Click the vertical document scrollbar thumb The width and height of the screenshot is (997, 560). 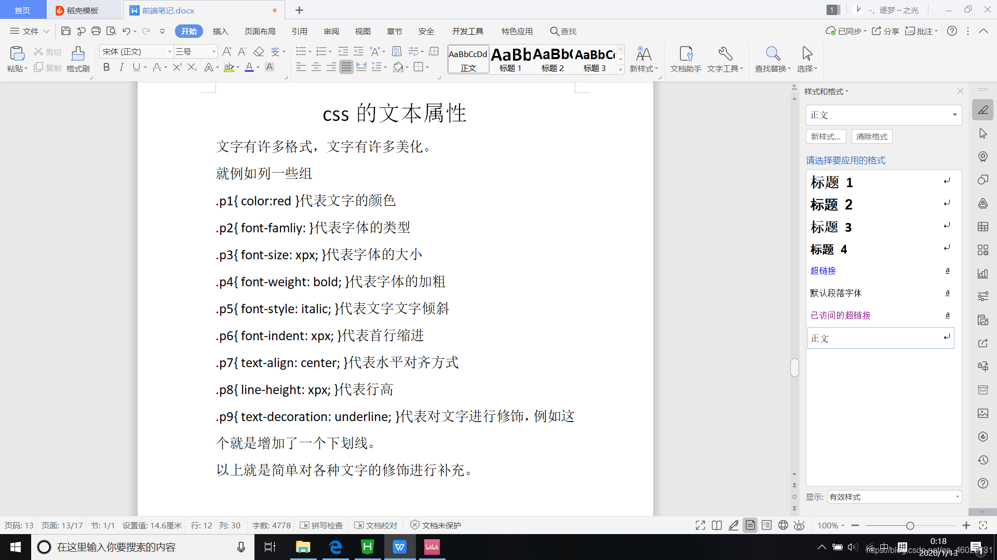click(x=794, y=368)
